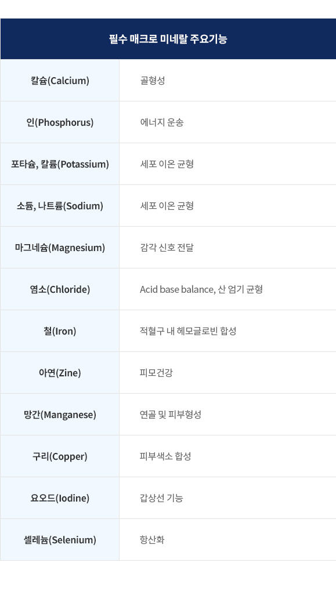Select the 망간(Manganese) row label
This screenshot has height=599, width=336.
pyautogui.click(x=60, y=415)
